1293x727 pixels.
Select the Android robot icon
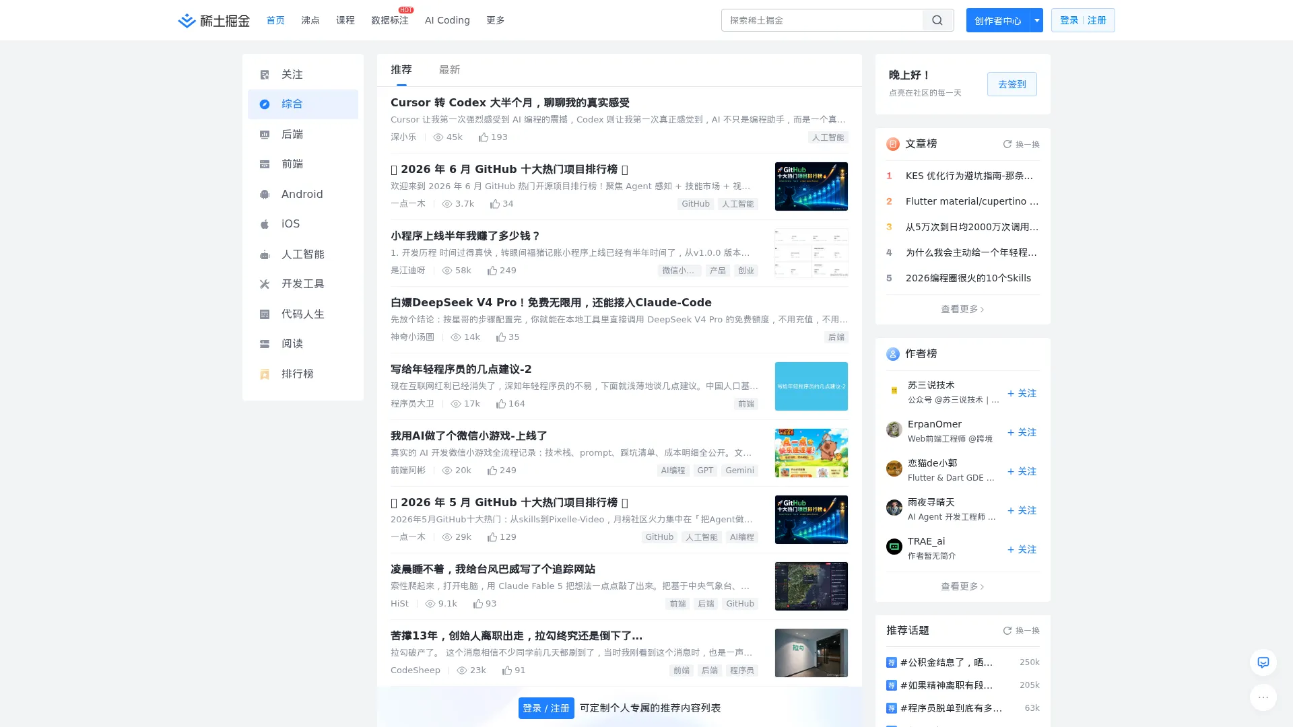coord(265,195)
